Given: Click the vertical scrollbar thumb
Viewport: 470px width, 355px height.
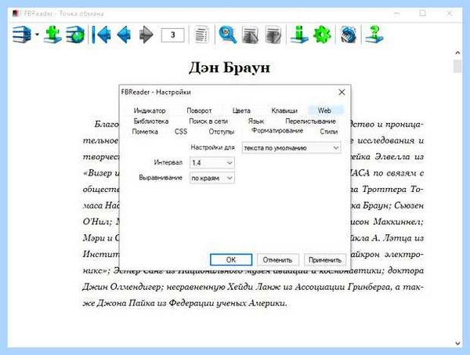Looking at the screenshot, I should point(457,66).
